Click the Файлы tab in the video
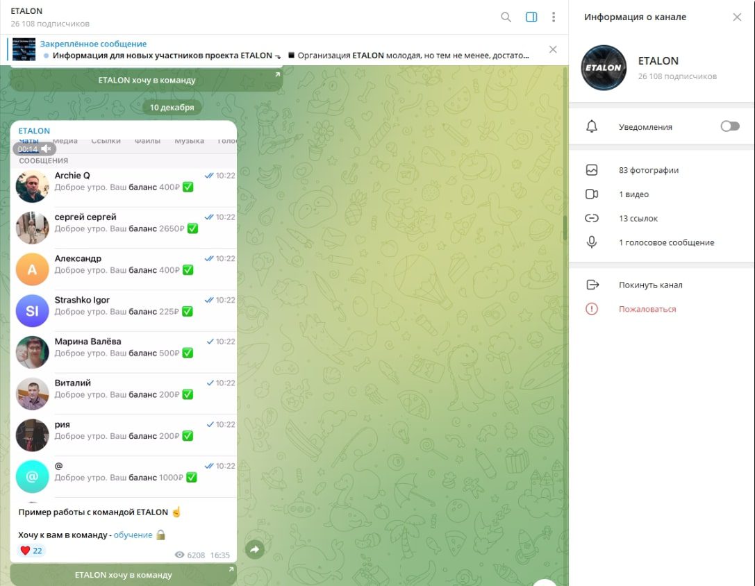755x586 pixels. point(147,141)
